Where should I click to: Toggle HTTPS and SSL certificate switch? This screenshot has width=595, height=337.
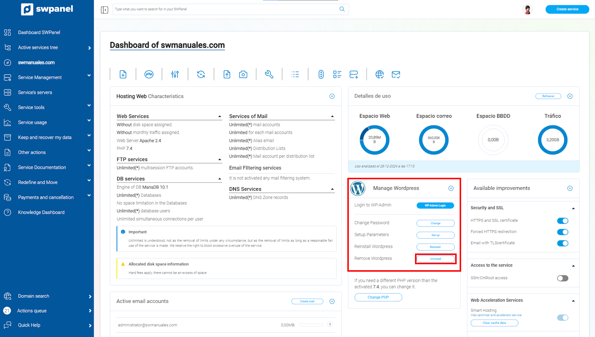point(563,221)
